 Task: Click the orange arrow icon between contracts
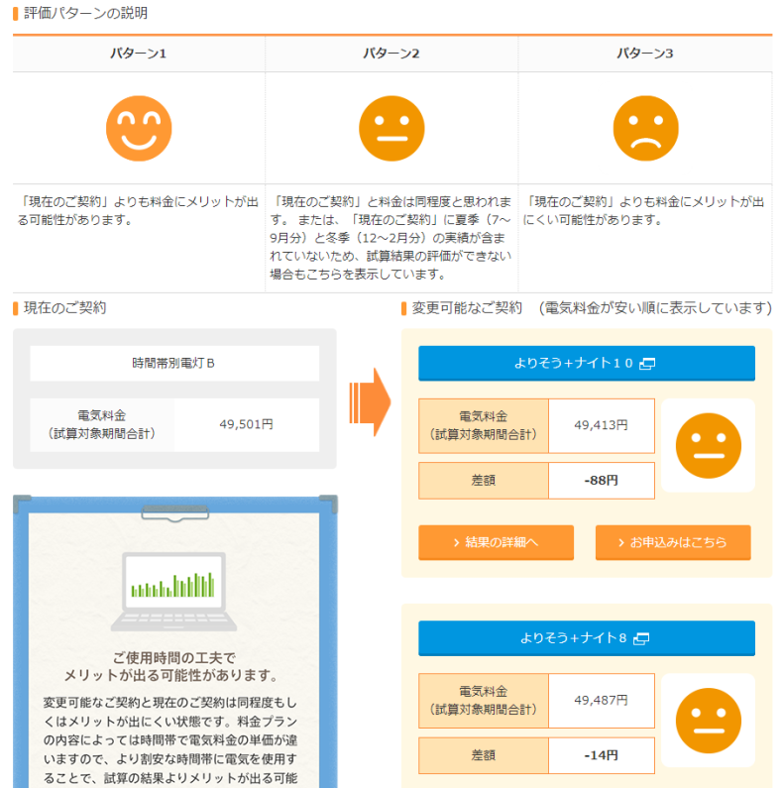pos(370,402)
